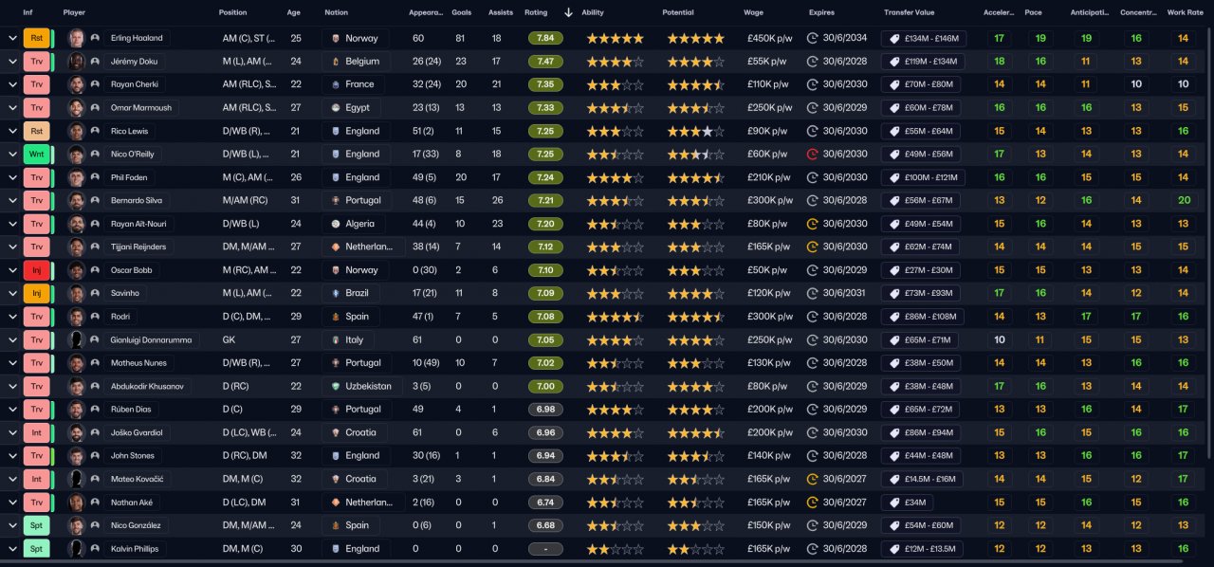Click the Egypt flag icon for Omar Marmoush
This screenshot has width=1214, height=567.
(334, 108)
